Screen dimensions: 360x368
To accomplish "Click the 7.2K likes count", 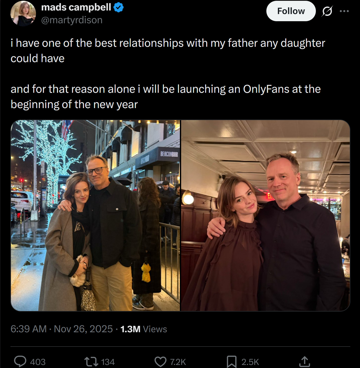I will point(178,362).
